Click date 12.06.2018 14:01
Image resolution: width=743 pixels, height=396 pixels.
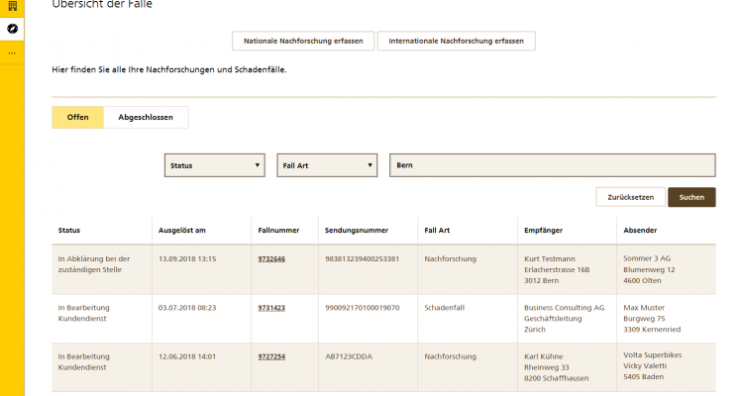pyautogui.click(x=187, y=356)
